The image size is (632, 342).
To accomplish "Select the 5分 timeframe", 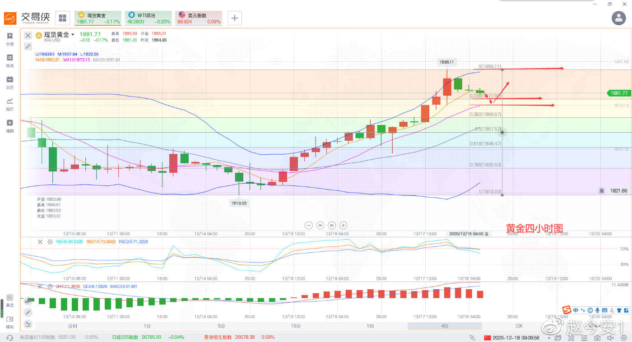I will coord(221,326).
